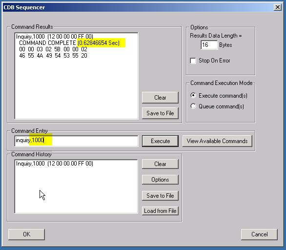The width and height of the screenshot is (286, 250).
Task: Save Command Results to File
Action: [160, 113]
